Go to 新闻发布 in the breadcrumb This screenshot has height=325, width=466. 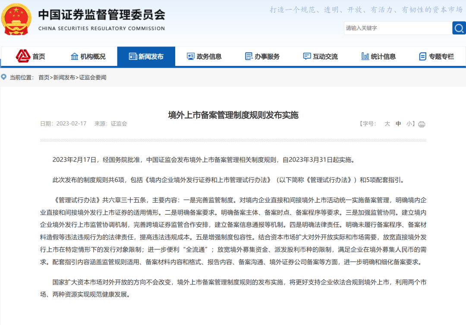(x=64, y=78)
